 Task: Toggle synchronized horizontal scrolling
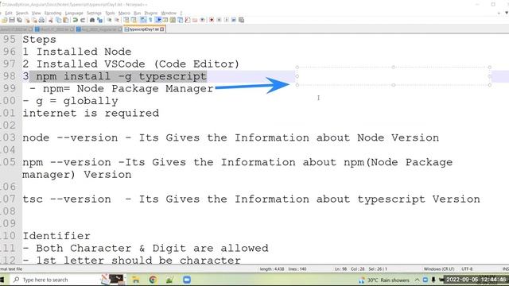point(134,20)
